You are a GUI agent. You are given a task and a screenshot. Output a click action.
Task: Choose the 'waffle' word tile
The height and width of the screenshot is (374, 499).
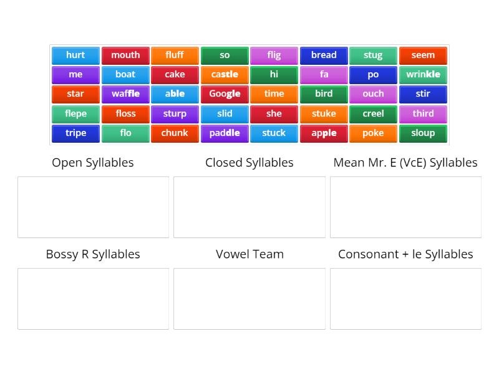coord(125,94)
